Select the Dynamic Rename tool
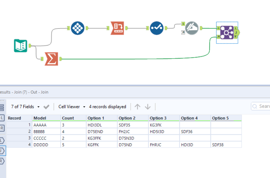The image size is (270, 178). point(192,28)
